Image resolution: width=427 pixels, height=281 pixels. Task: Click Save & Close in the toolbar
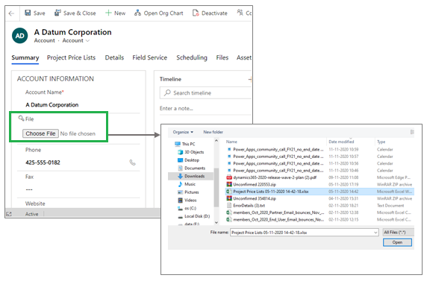tap(75, 13)
